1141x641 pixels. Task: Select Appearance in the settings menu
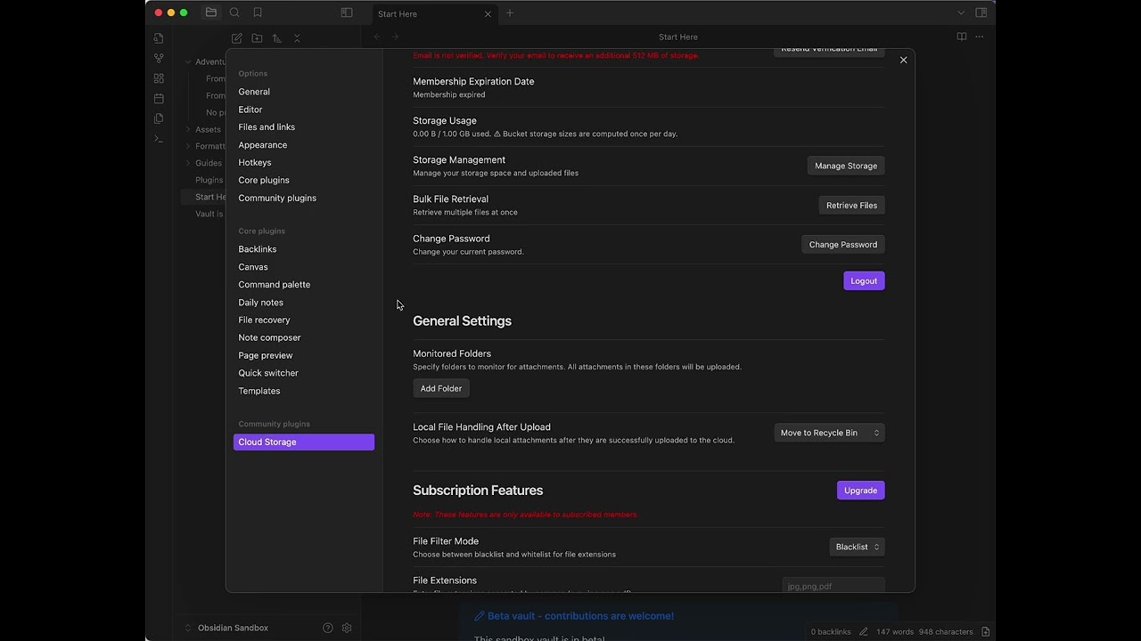[x=262, y=144]
